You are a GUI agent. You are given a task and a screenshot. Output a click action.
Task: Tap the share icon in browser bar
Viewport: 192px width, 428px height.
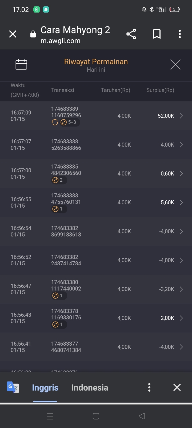coord(131,34)
